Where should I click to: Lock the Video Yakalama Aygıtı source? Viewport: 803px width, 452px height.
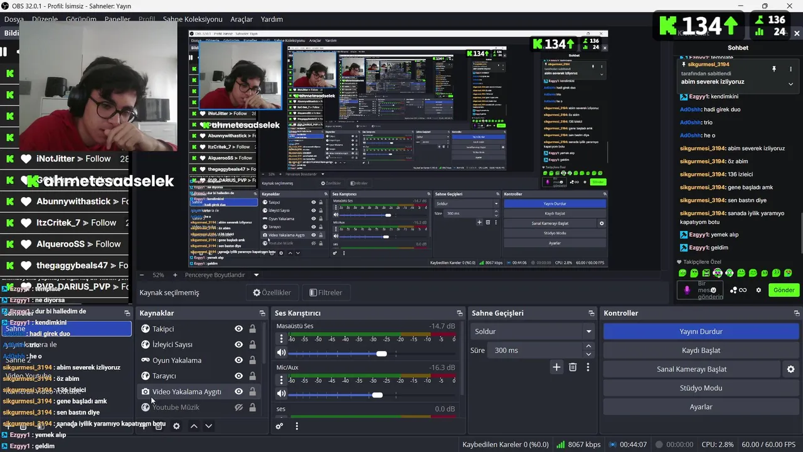click(x=252, y=392)
